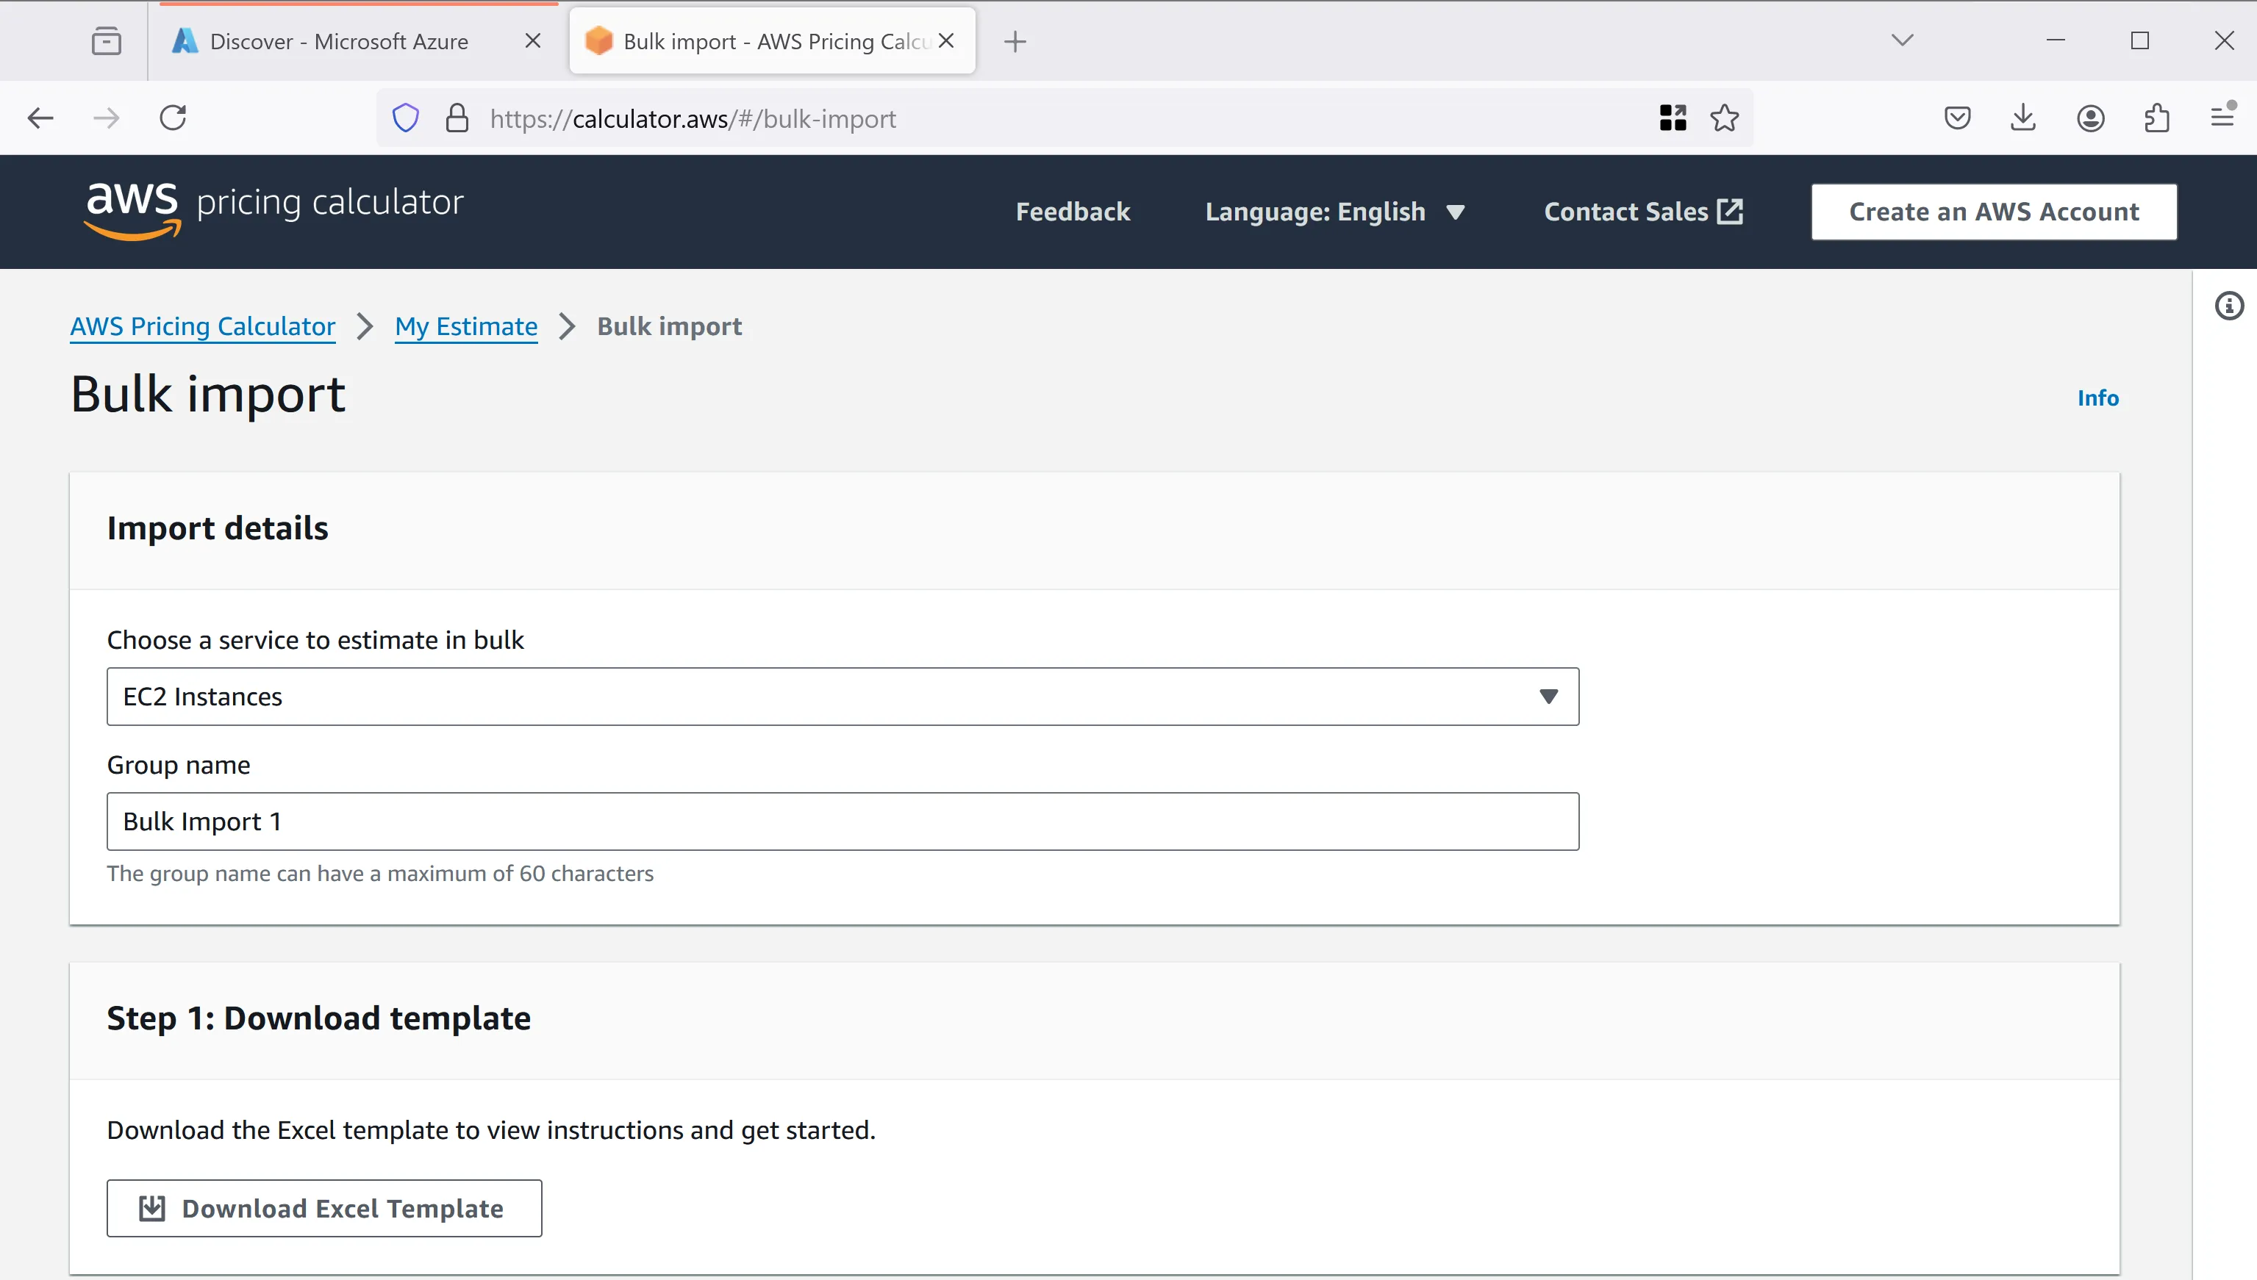Click the AWS logo

pos(133,211)
